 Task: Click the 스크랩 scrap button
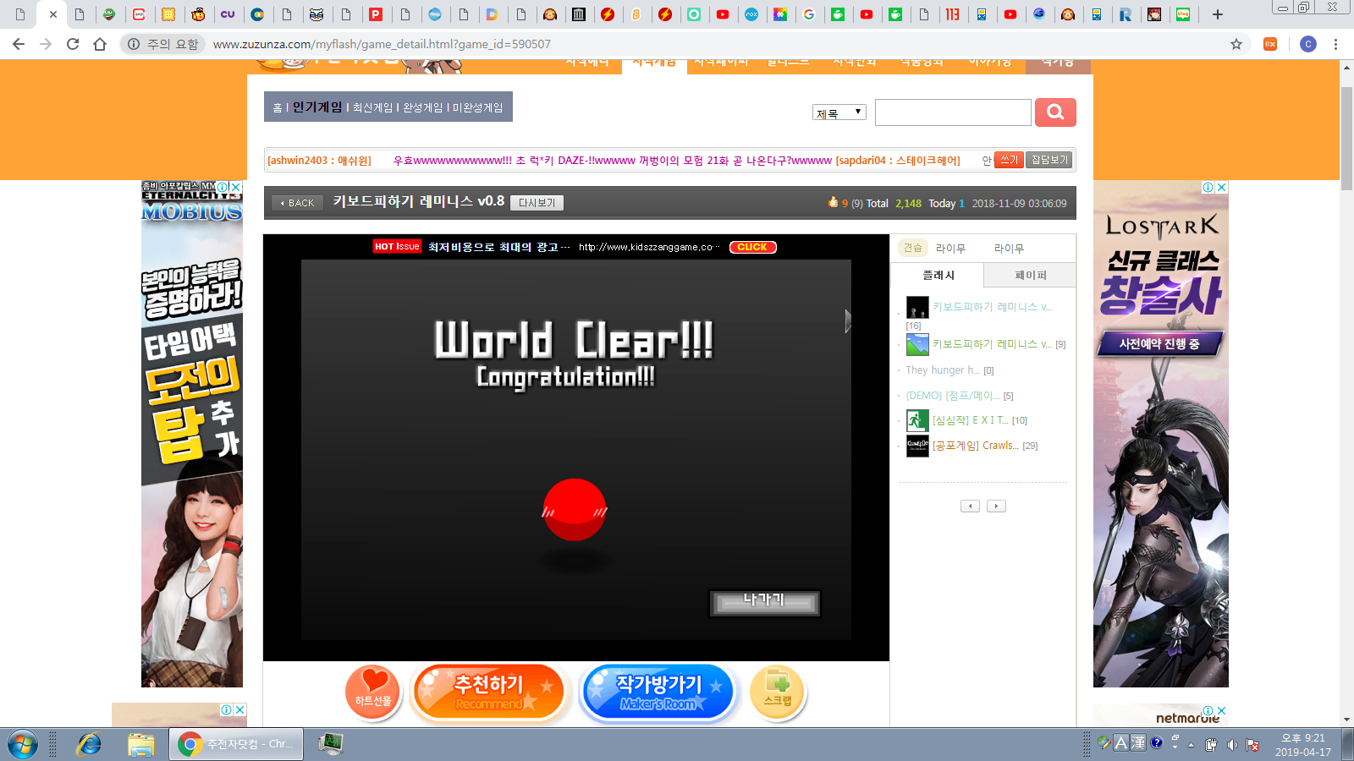click(x=778, y=692)
